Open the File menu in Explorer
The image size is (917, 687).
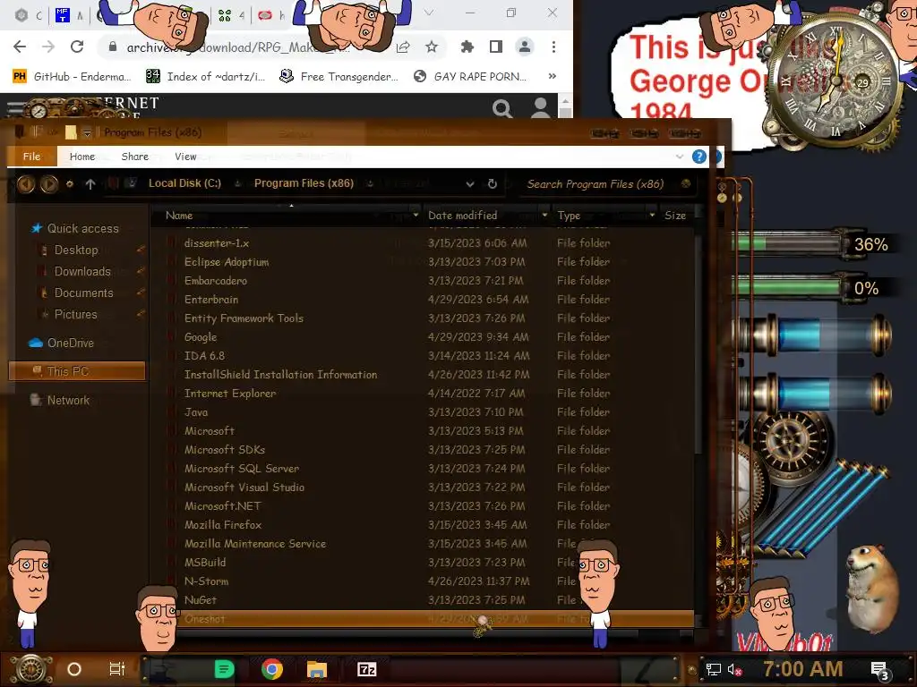tap(31, 157)
